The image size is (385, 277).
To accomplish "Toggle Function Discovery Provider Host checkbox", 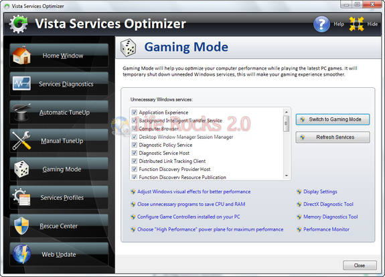I will tap(135, 169).
